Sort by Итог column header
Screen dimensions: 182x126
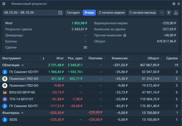coord(60,58)
